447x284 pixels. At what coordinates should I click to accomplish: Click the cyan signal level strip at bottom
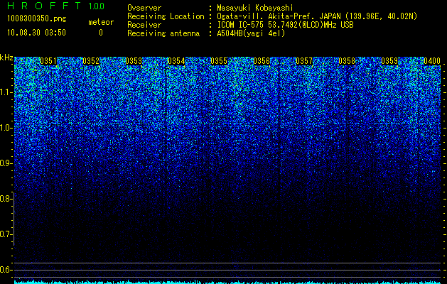click(227, 282)
